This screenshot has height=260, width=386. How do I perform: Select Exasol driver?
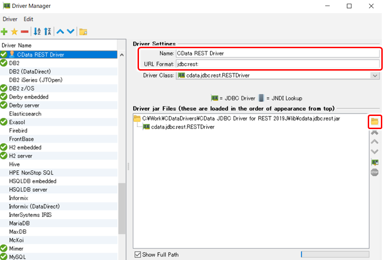pos(58,122)
